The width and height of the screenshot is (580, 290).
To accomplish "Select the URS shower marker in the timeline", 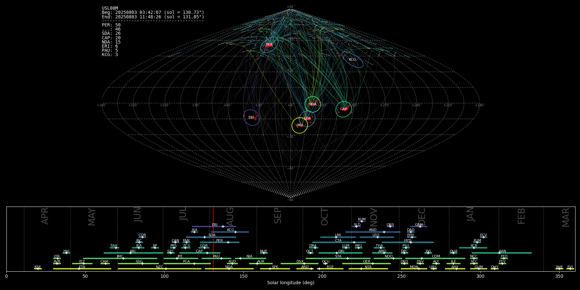I will (x=434, y=269).
